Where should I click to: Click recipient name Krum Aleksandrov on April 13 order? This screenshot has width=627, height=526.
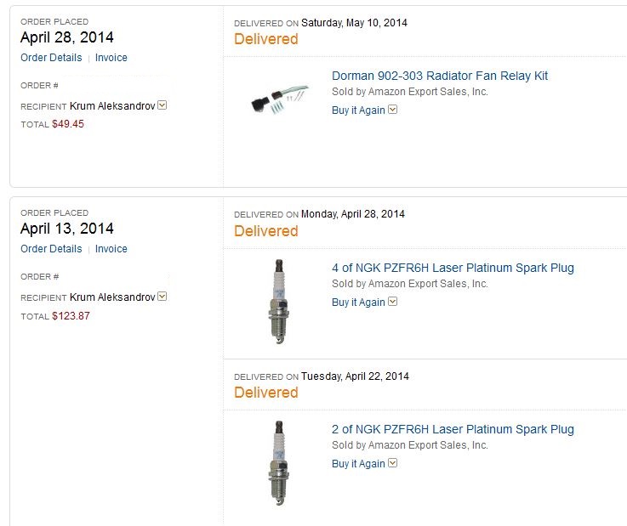point(112,297)
